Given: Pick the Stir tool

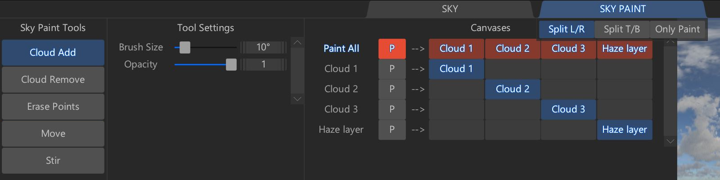Looking at the screenshot, I should coord(53,161).
